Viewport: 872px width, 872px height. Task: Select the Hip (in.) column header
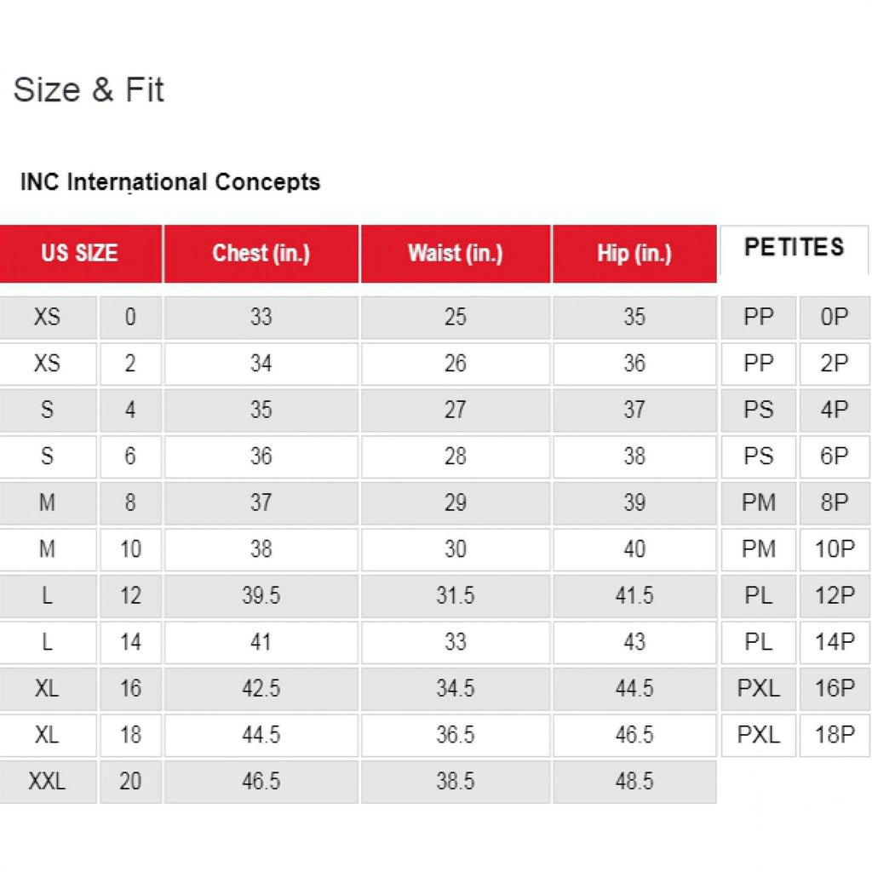[x=634, y=253]
